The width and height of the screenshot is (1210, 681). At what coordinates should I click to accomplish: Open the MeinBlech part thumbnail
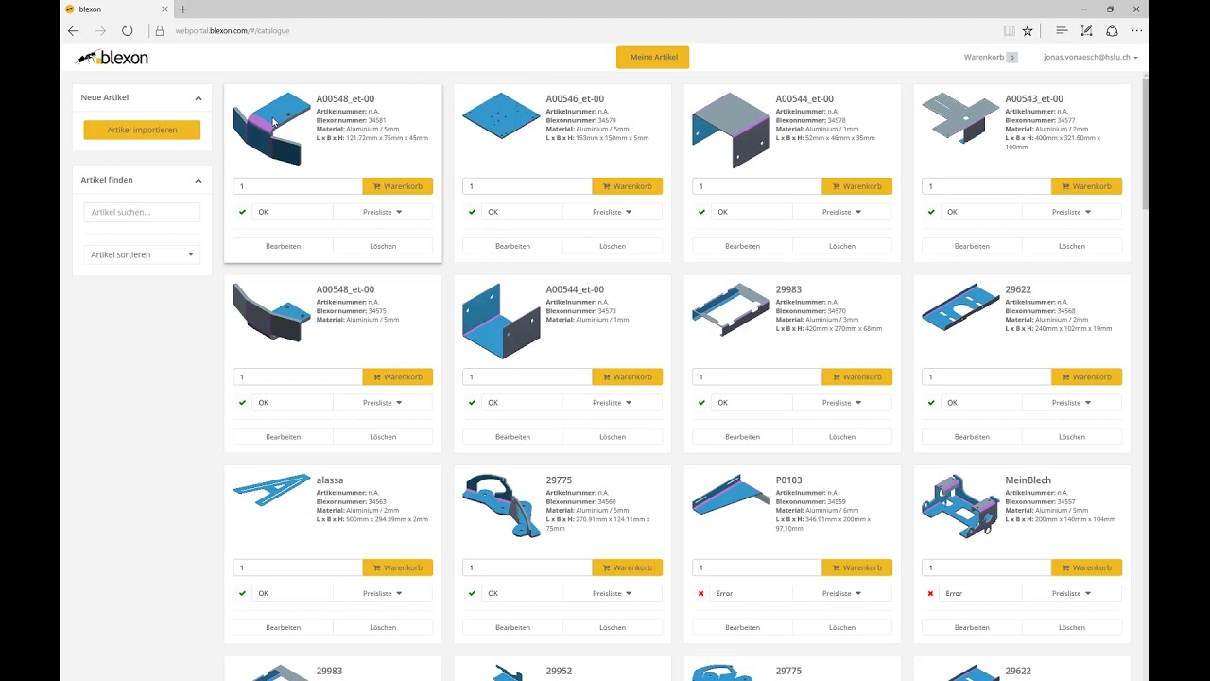(x=960, y=506)
